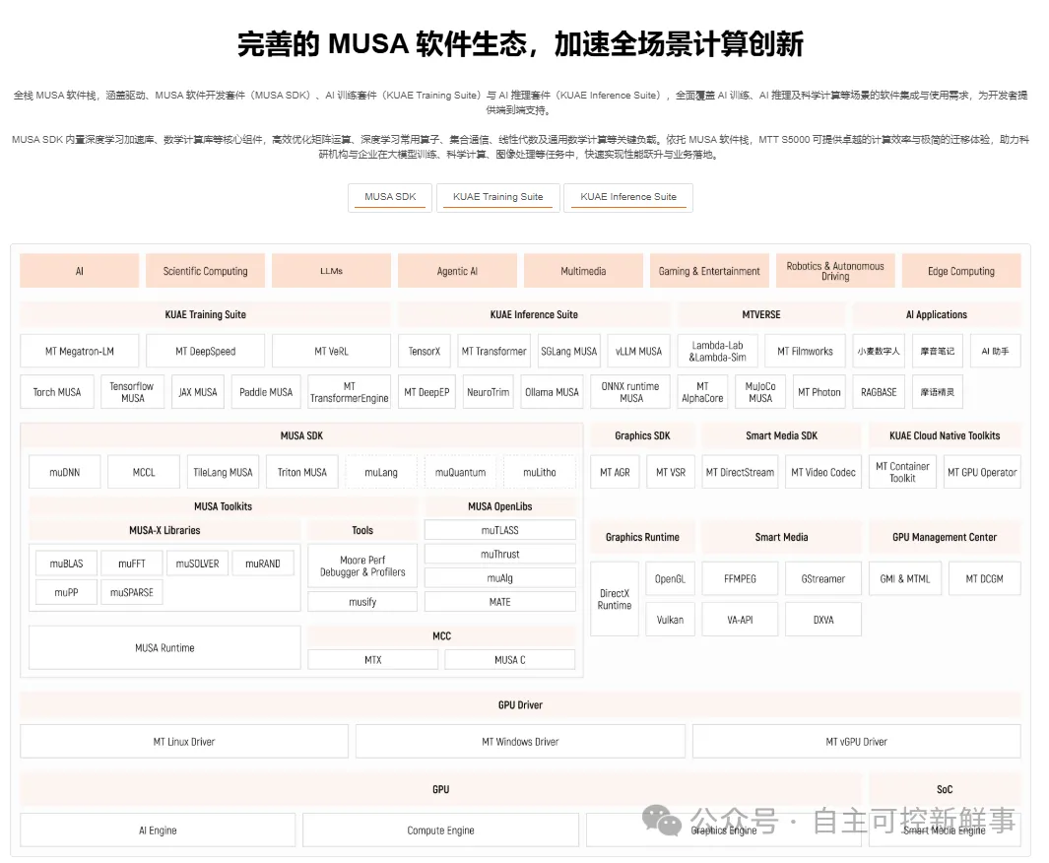
Task: Open Gaming & Entertainment category
Action: [x=709, y=271]
